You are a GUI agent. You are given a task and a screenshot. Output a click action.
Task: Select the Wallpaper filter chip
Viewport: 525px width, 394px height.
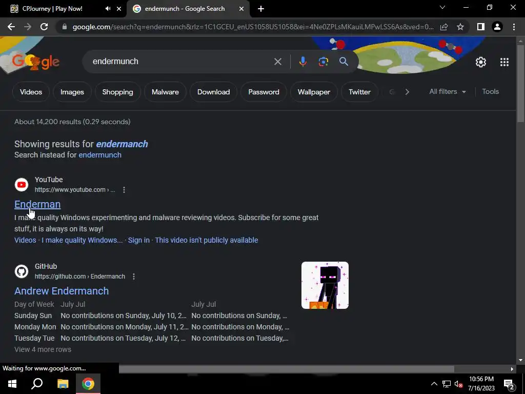(314, 92)
